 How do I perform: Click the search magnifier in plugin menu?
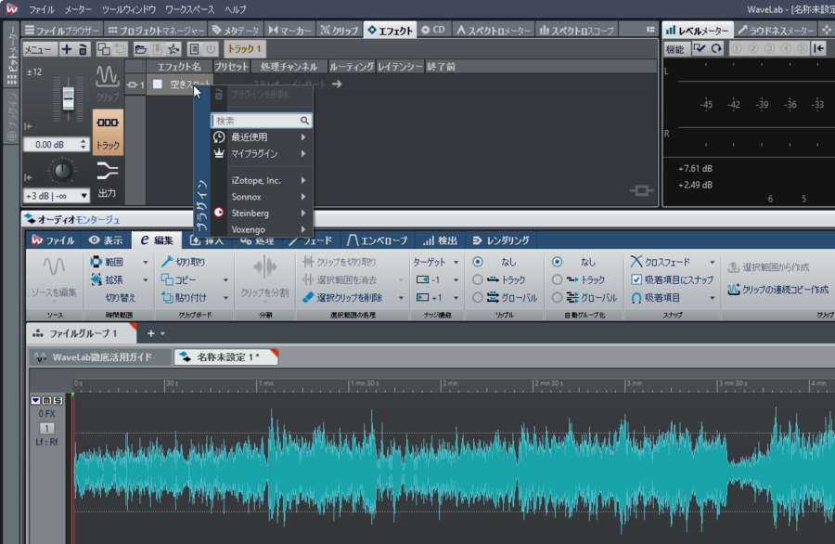[304, 121]
